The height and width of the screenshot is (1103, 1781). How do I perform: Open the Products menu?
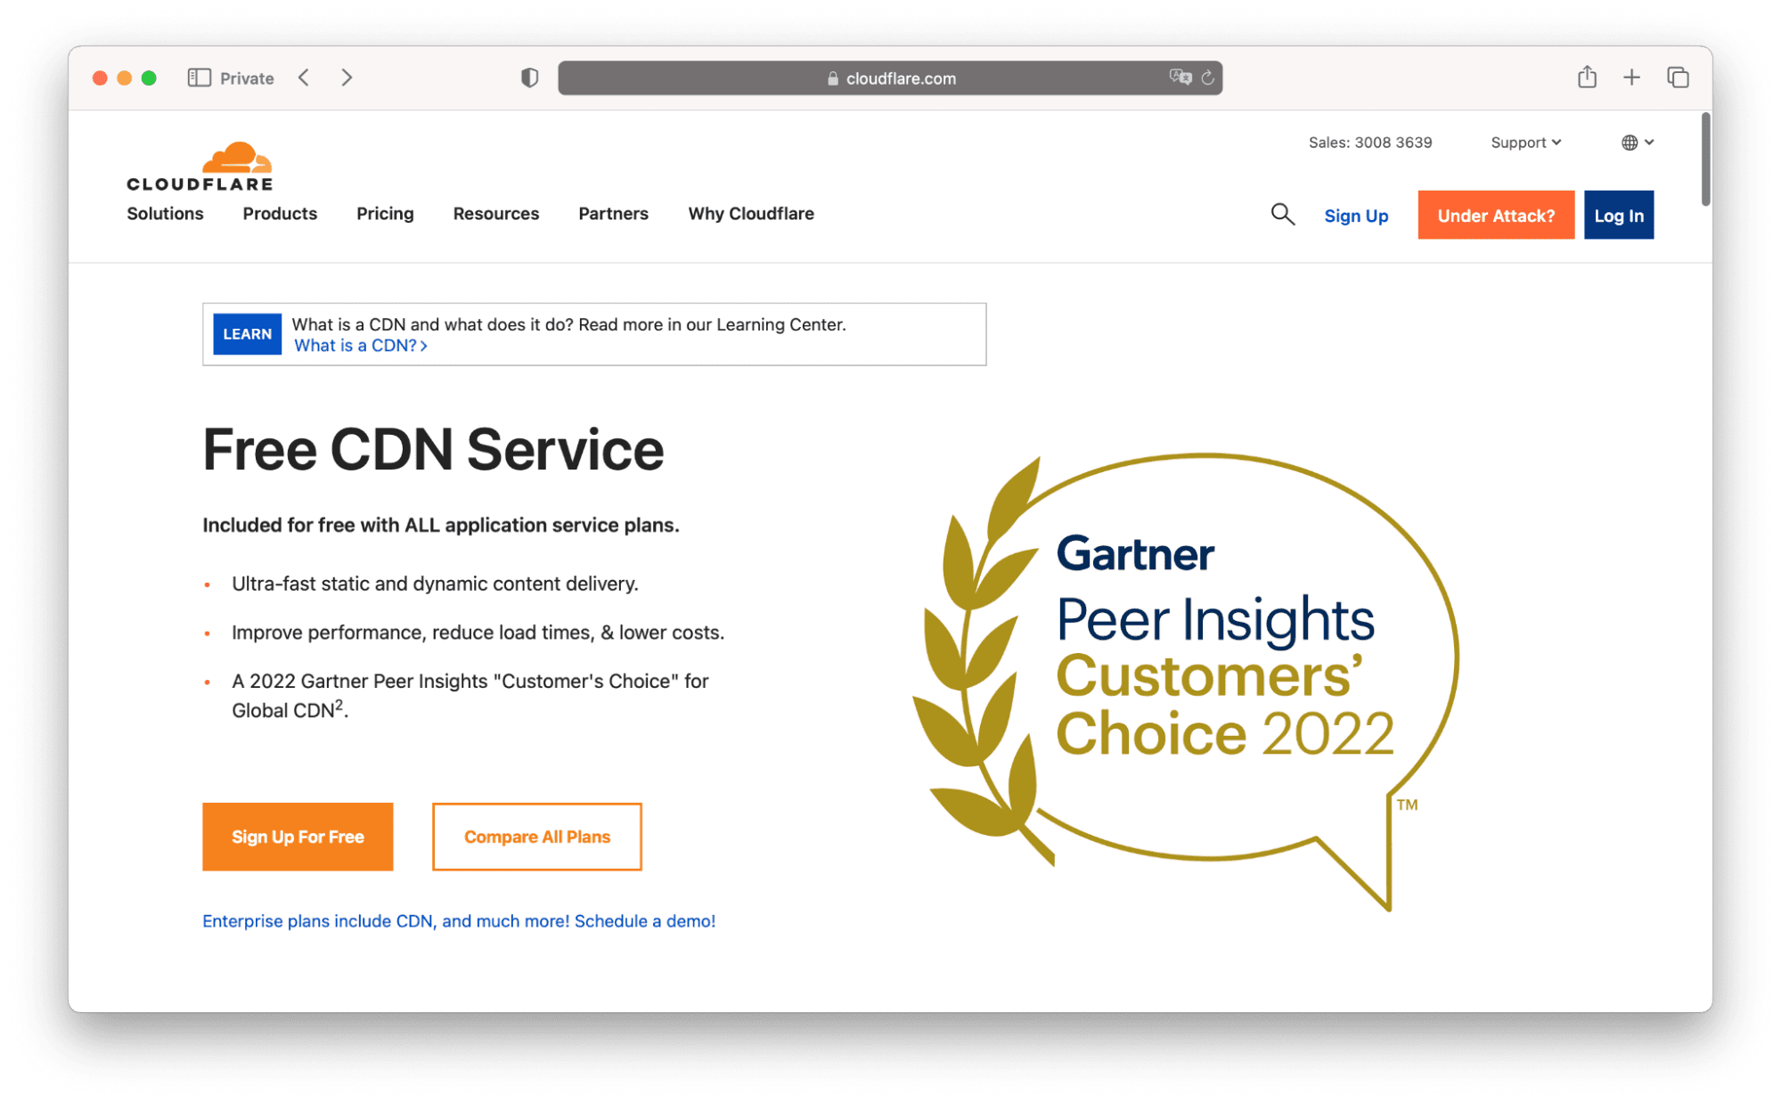coord(280,214)
